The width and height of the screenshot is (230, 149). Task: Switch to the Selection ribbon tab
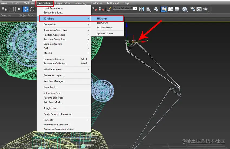[x=6, y=15]
